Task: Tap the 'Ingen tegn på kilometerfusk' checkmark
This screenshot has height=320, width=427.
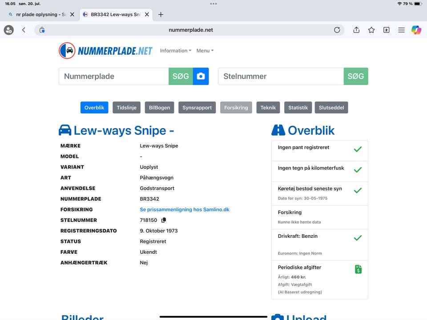Action: [358, 170]
